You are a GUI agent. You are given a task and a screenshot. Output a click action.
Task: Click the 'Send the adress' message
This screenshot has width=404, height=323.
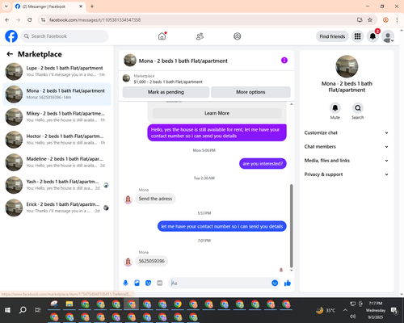pos(155,199)
